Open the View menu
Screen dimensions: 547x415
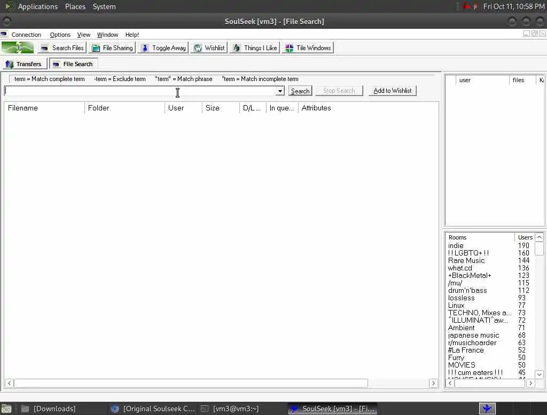coord(84,35)
